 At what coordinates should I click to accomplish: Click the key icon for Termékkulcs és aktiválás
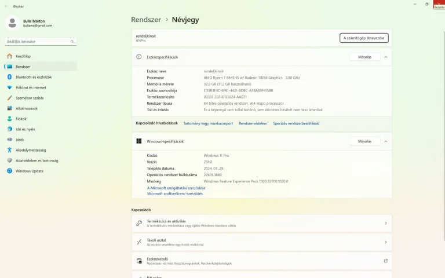(x=139, y=223)
